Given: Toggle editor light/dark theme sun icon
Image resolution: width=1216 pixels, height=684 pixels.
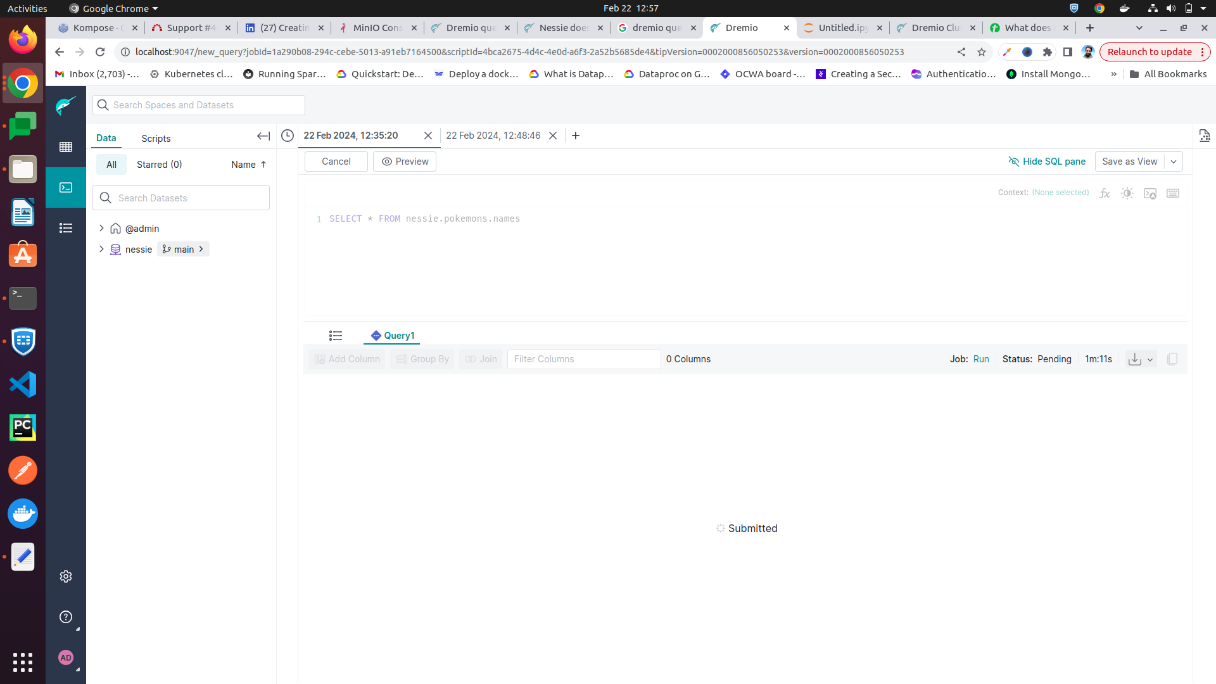Looking at the screenshot, I should coord(1127,193).
